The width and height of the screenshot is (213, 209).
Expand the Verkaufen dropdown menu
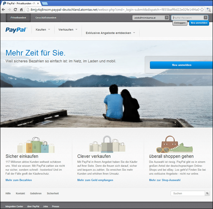(68, 29)
